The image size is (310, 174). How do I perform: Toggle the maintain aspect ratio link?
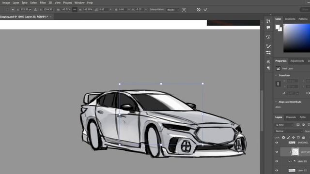(75, 10)
